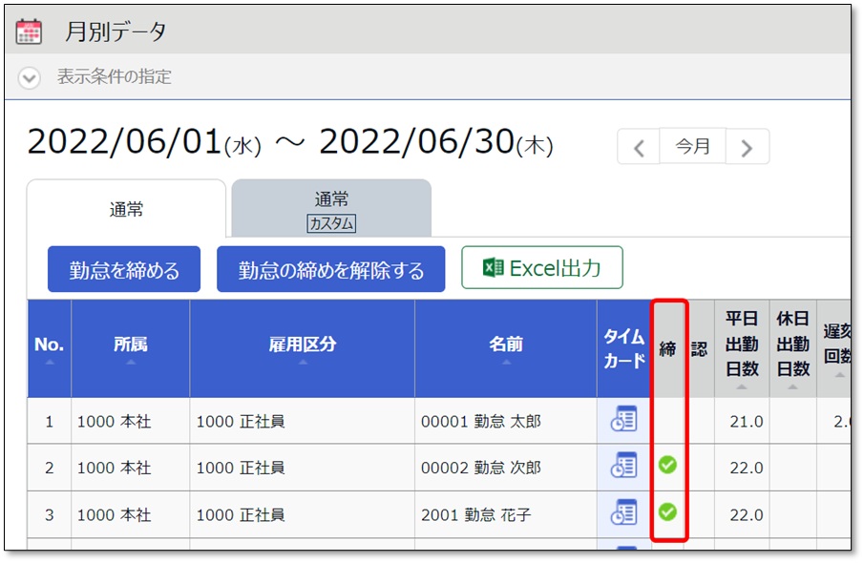Go to previous month with left arrow
This screenshot has width=864, height=563.
tap(640, 148)
